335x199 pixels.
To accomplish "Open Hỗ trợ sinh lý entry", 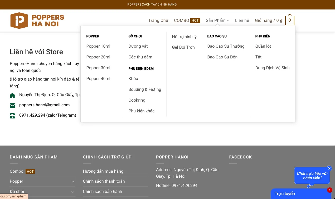I will [184, 37].
